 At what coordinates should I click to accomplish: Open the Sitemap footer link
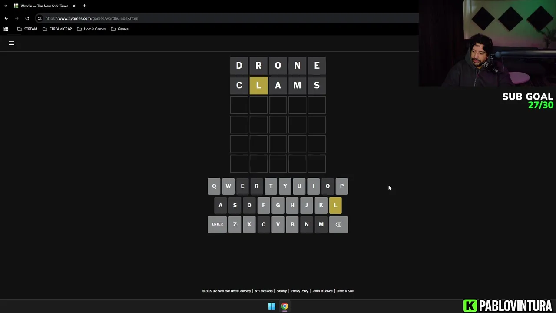[x=282, y=291]
